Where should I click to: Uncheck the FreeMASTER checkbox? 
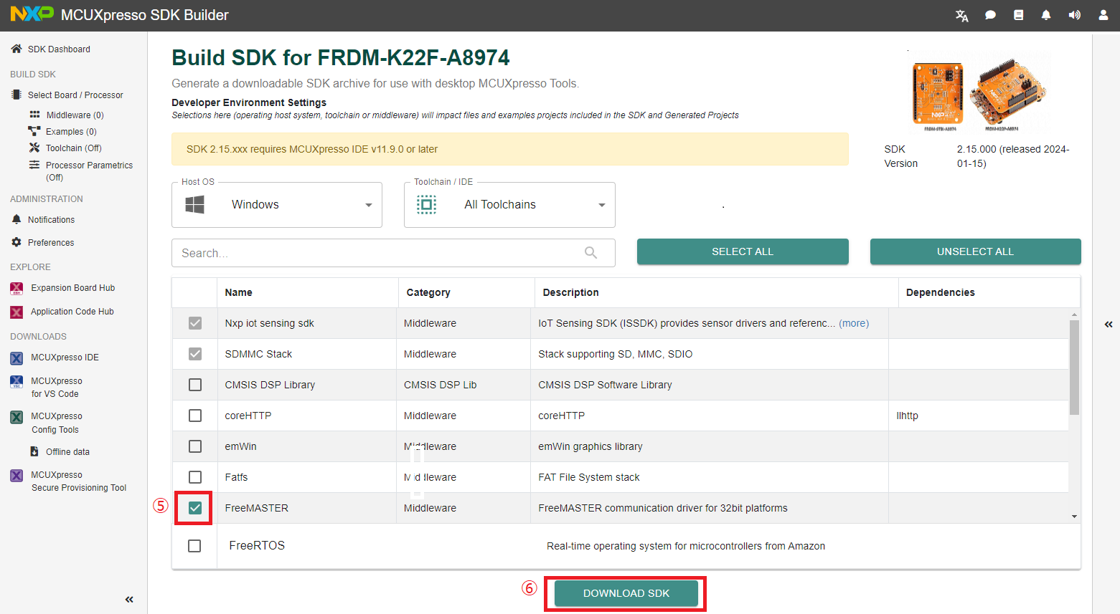(194, 508)
